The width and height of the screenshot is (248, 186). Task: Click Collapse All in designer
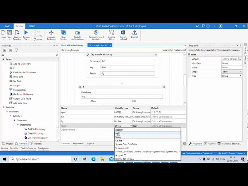(x=180, y=50)
